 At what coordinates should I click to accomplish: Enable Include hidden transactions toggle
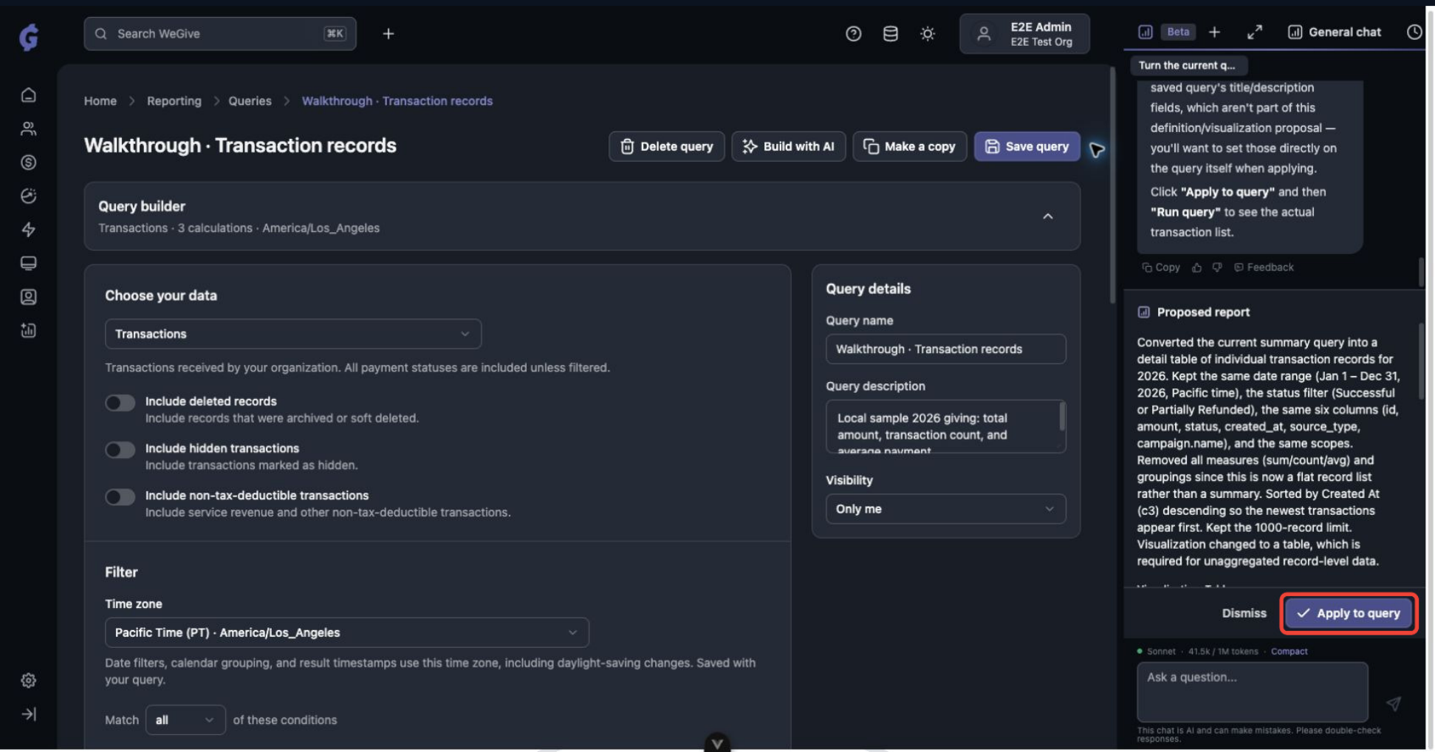(120, 450)
